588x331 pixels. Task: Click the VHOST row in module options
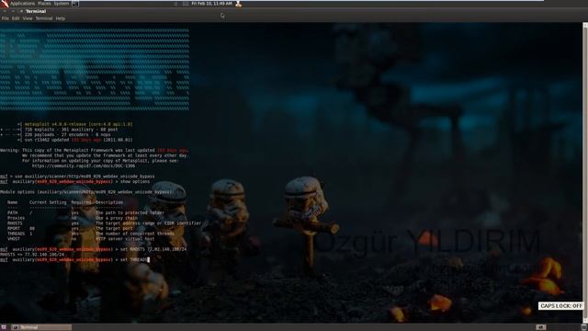81,239
